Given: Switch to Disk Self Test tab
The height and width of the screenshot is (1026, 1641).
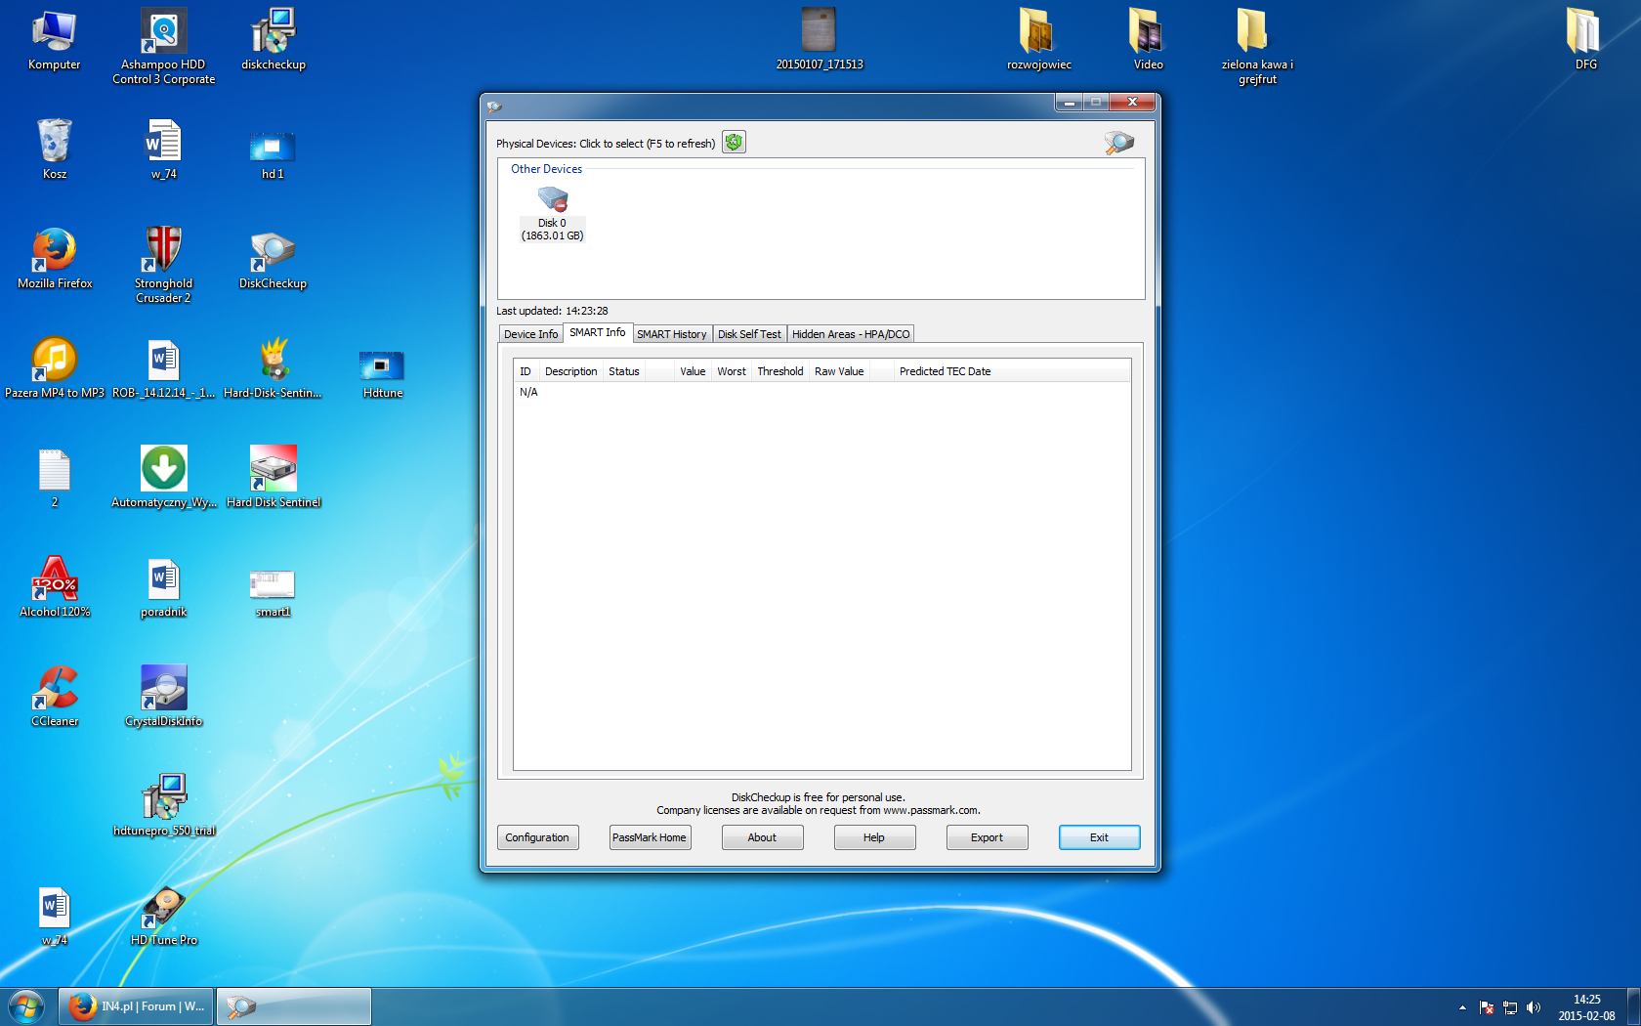Looking at the screenshot, I should (749, 334).
